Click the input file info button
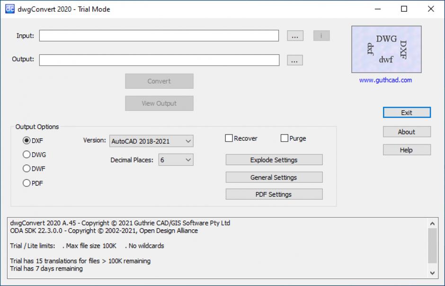Screen dimensions: 445x286 [x=321, y=36]
